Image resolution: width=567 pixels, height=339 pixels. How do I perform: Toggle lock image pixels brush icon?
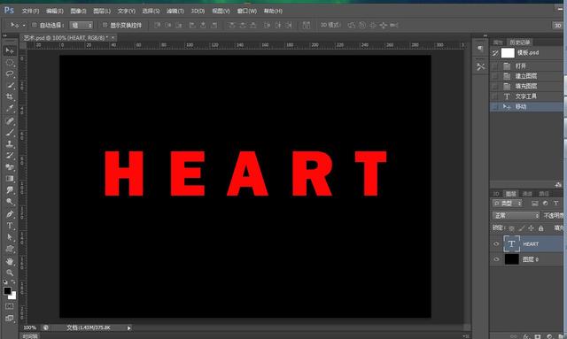click(x=521, y=228)
